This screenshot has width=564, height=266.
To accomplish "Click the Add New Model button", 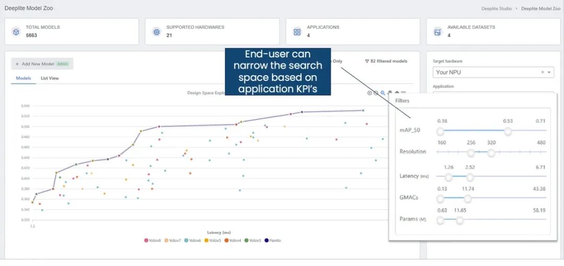I will (x=42, y=64).
